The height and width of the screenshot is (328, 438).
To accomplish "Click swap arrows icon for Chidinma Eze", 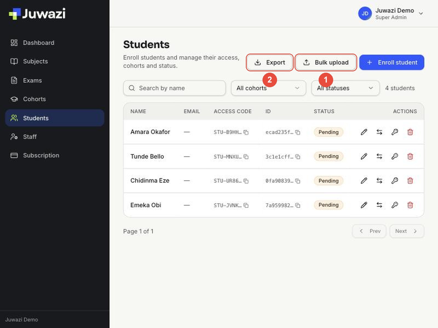I will (379, 181).
